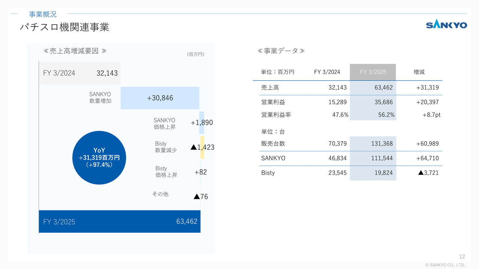Click the 56.2% margin cell
This screenshot has height=269, width=479.
tap(387, 115)
